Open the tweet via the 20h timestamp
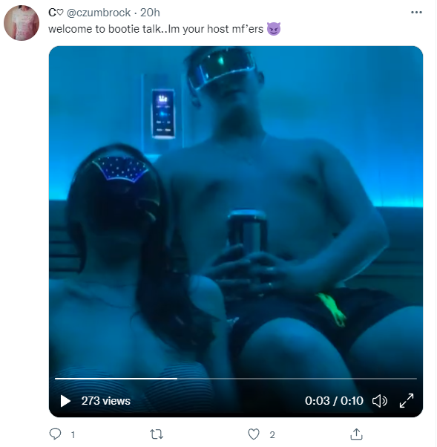The width and height of the screenshot is (437, 447). [150, 13]
